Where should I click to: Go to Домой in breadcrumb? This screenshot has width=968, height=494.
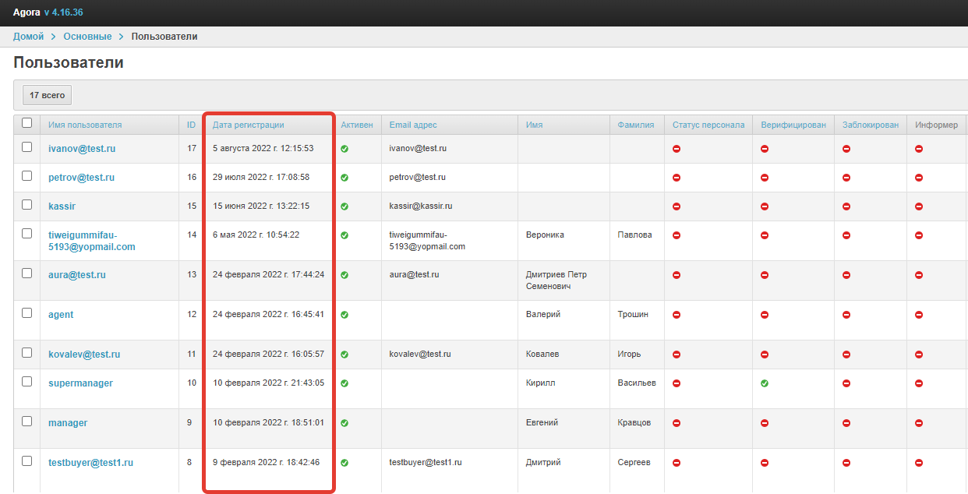(29, 37)
